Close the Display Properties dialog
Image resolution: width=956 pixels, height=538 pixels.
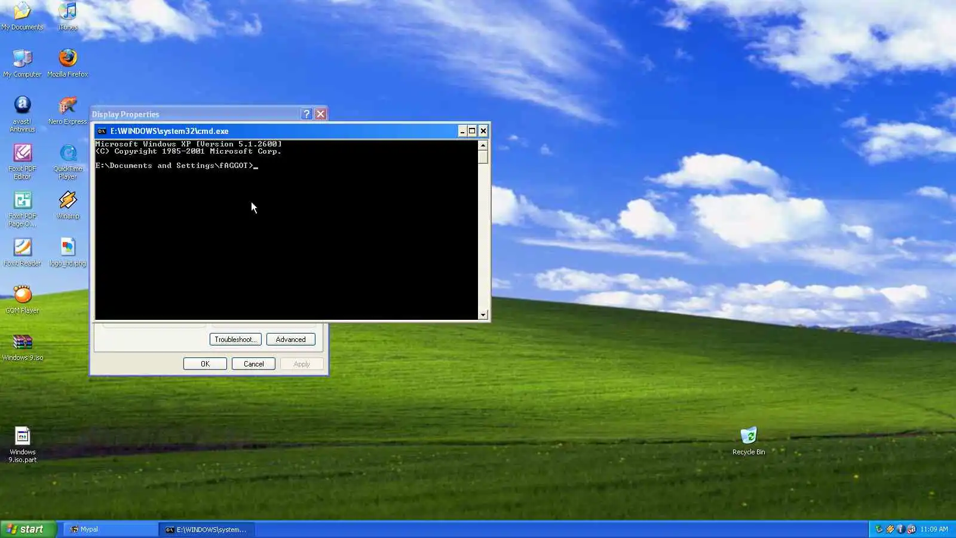click(x=321, y=114)
